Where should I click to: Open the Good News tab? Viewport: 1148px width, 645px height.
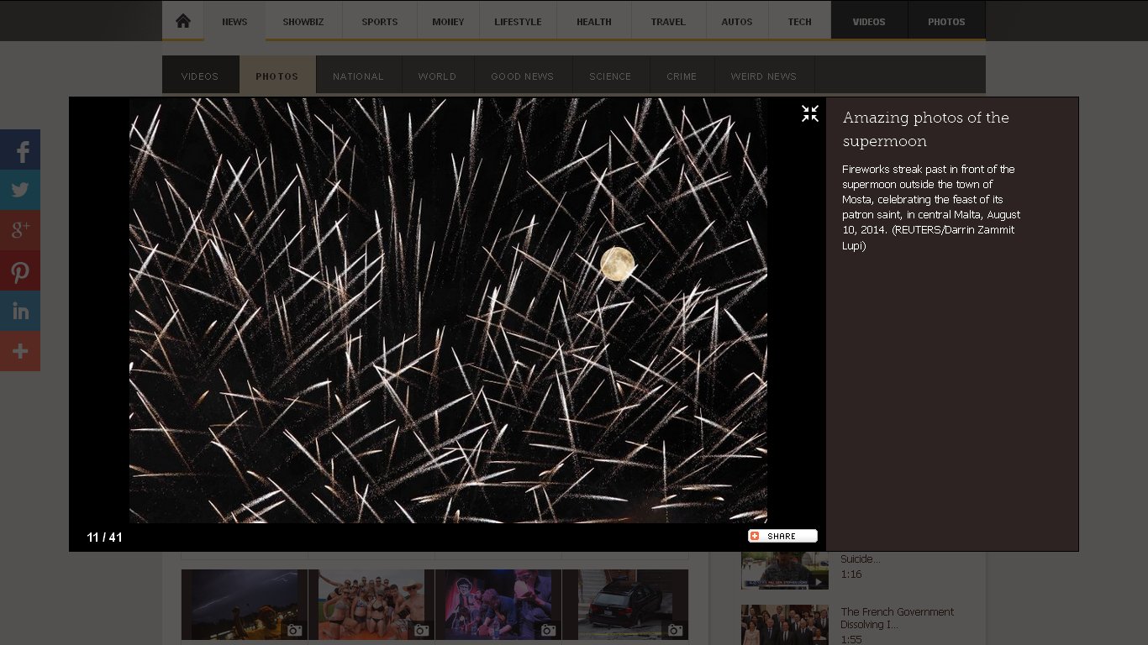pyautogui.click(x=522, y=76)
